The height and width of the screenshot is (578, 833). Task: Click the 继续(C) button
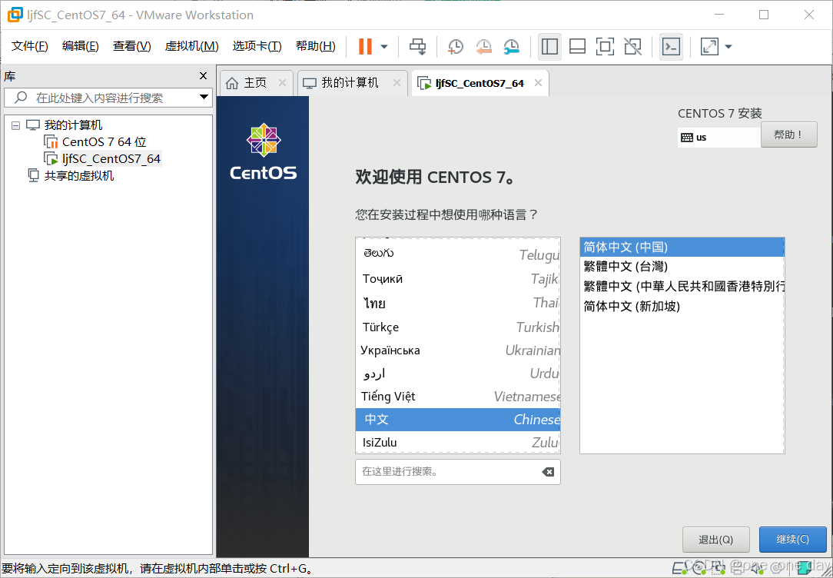point(792,540)
